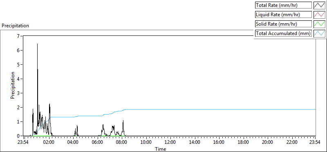Click the Precipitation graph caption above plot
The height and width of the screenshot is (152, 327).
[x=15, y=26]
